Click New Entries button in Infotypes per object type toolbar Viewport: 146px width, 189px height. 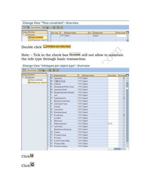32,70
